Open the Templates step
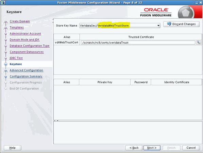 coord(17,27)
